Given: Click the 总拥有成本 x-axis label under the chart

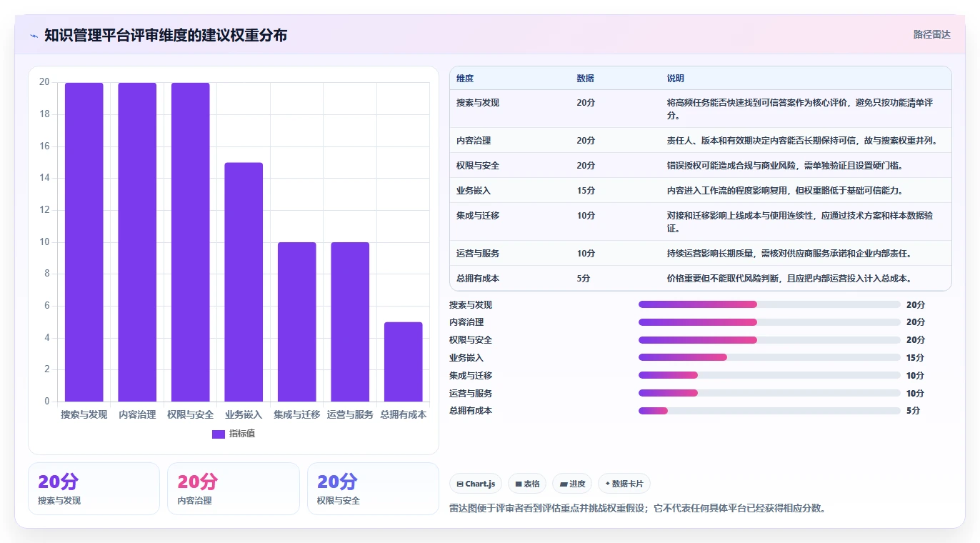Looking at the screenshot, I should tap(404, 414).
